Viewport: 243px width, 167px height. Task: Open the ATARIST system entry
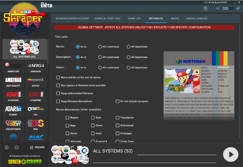[x=13, y=110]
